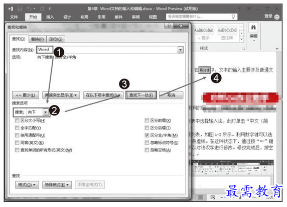Screen dimensions: 287x207
Task: Select the 图注释 style in styles gallery
Action: 227,33
